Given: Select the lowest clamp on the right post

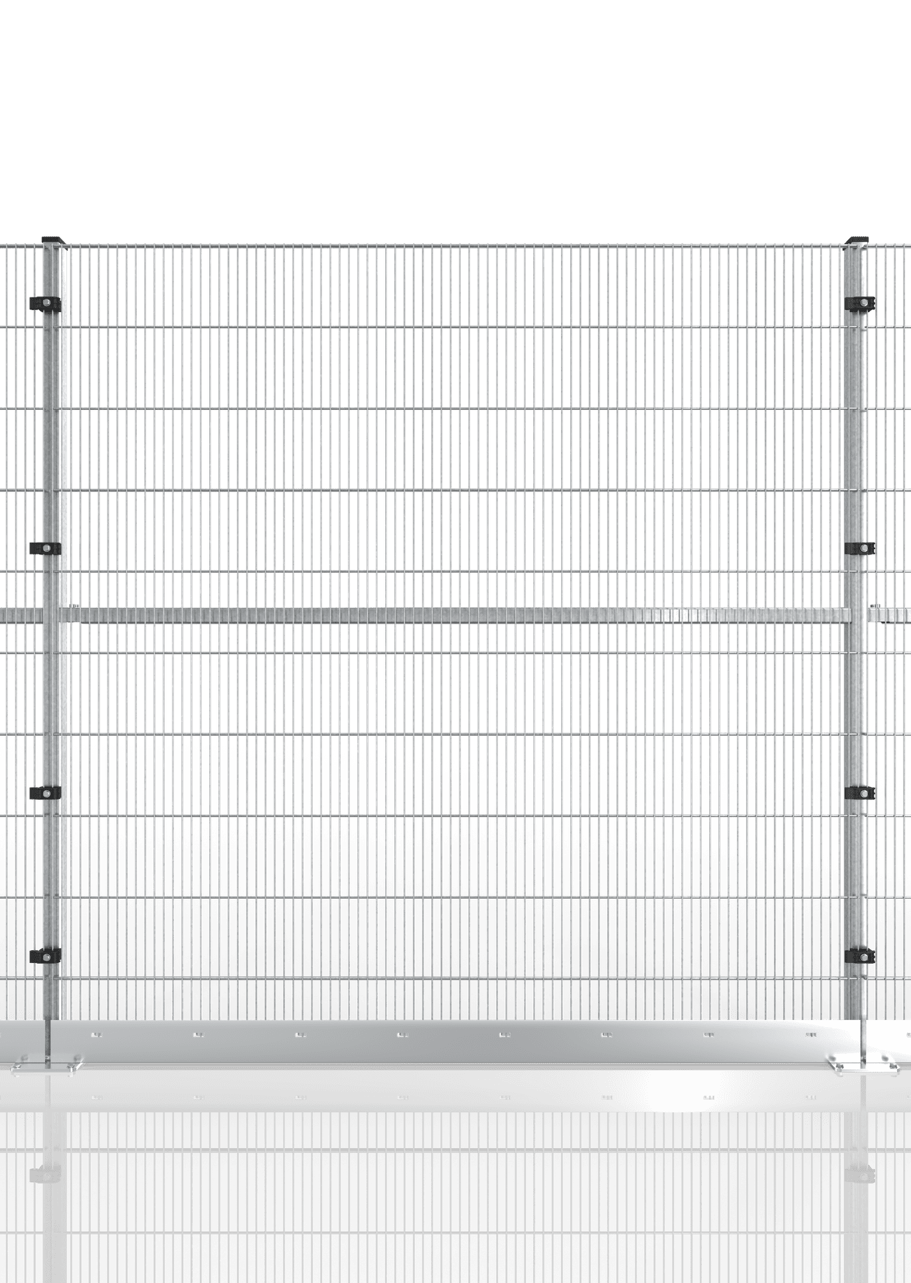Looking at the screenshot, I should tap(860, 956).
